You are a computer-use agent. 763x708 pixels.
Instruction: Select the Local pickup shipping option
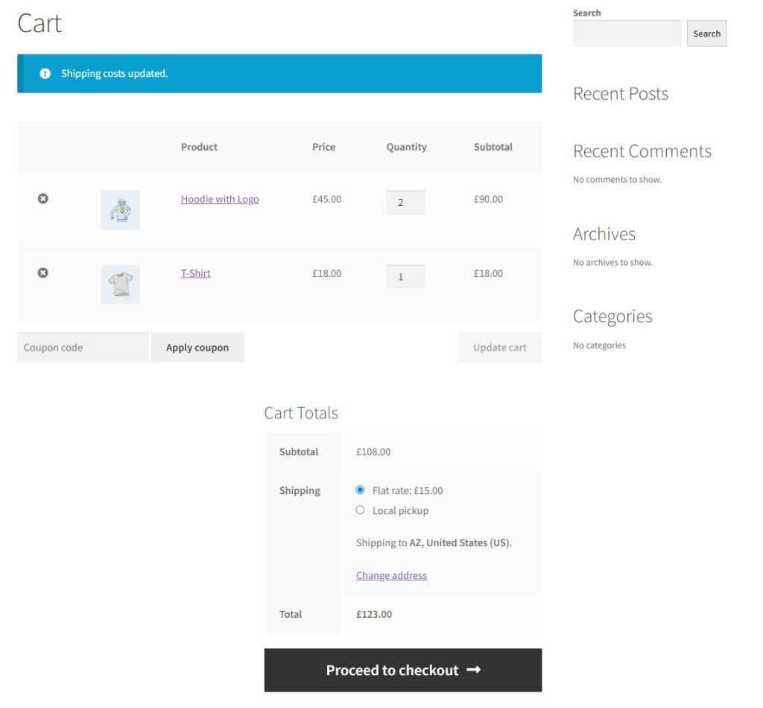(360, 510)
